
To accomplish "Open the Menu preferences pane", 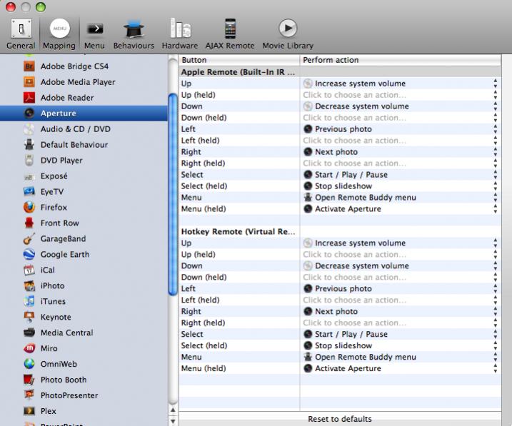I will click(x=94, y=34).
